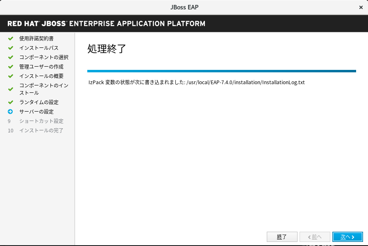Select the インストールの概要 step
This screenshot has height=246, width=368.
pyautogui.click(x=41, y=76)
